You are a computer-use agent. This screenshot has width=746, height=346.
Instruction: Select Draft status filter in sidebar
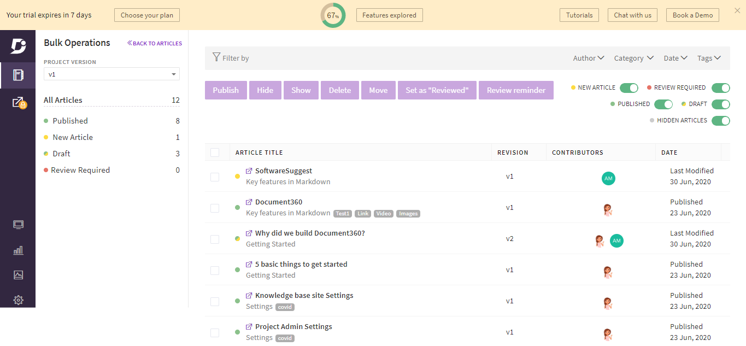click(x=111, y=154)
